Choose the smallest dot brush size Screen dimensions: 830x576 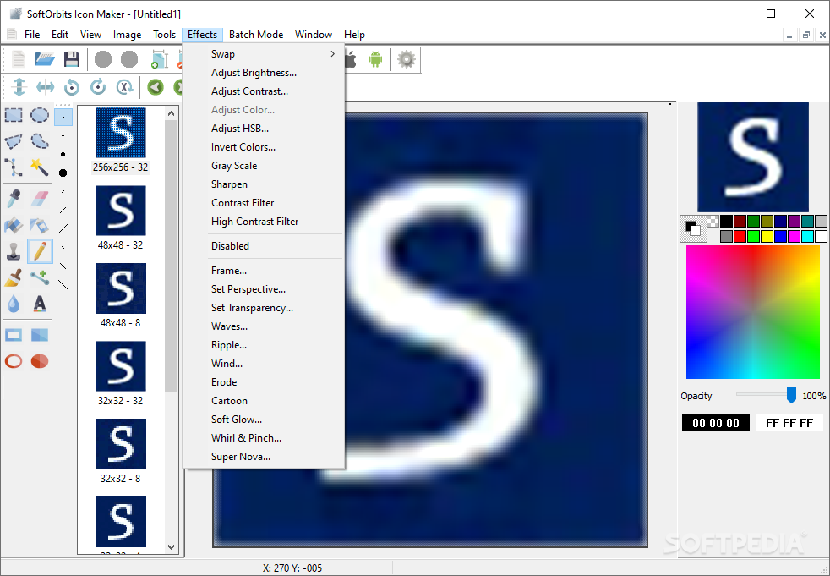coord(63,117)
